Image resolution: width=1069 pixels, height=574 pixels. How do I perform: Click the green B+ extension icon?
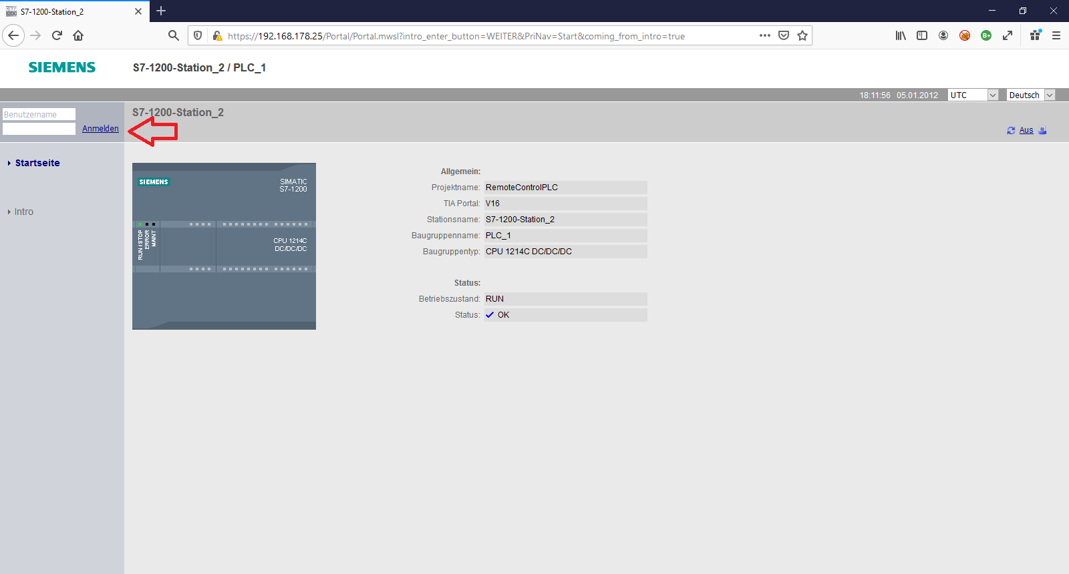(x=986, y=35)
